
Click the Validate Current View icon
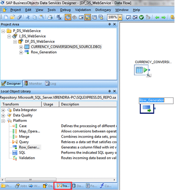pos(128,17)
